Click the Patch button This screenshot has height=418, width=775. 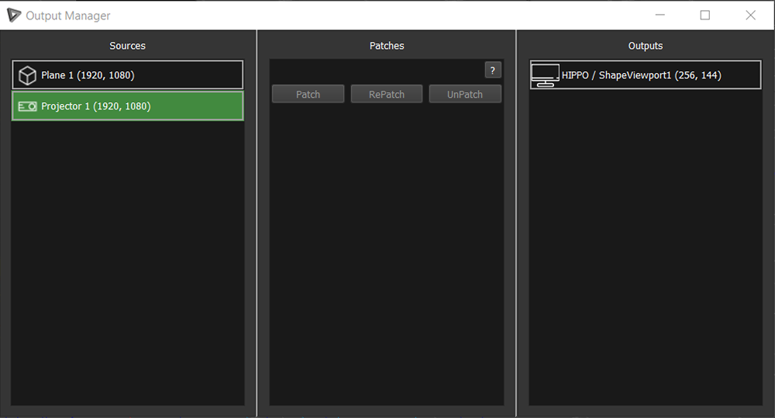tap(308, 94)
